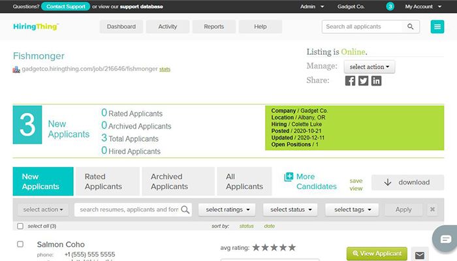The width and height of the screenshot is (457, 261).
Task: Open the Reports tab
Action: click(214, 27)
